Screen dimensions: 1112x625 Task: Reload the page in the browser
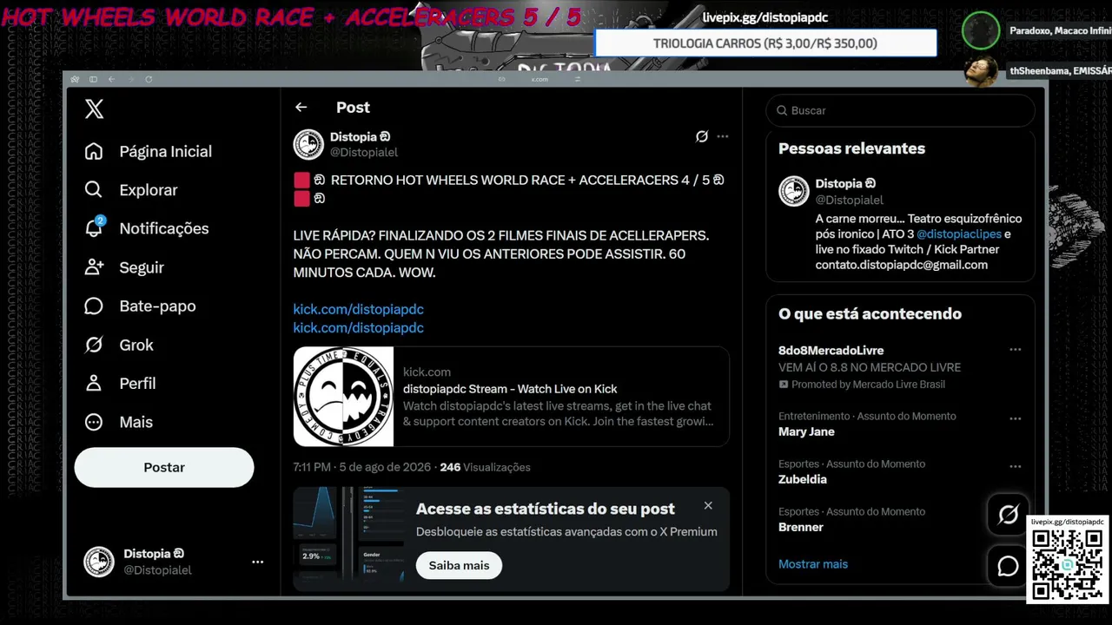(x=149, y=79)
